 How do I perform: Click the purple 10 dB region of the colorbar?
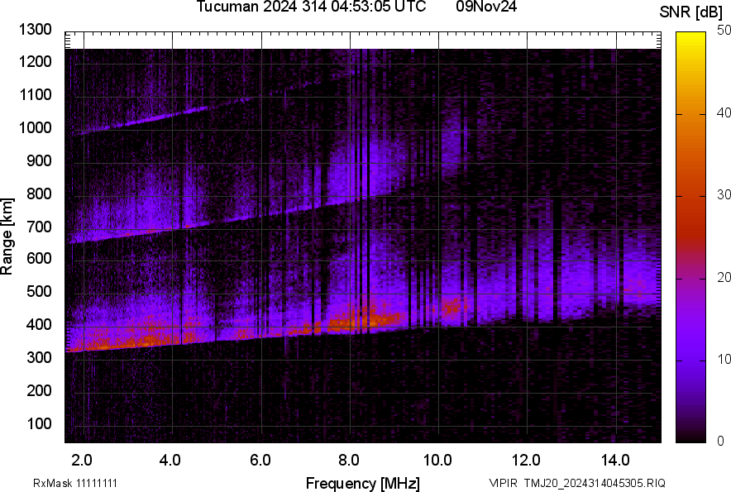click(x=691, y=360)
